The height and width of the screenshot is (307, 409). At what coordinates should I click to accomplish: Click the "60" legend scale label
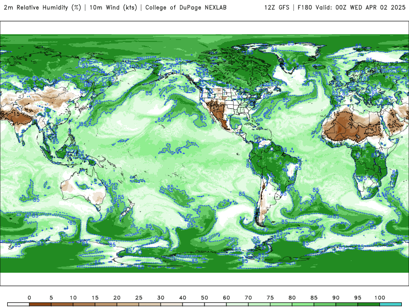pyautogui.click(x=226, y=298)
